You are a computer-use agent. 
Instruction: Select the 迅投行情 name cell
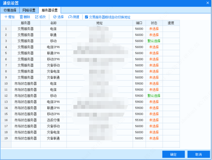[x=53, y=120]
